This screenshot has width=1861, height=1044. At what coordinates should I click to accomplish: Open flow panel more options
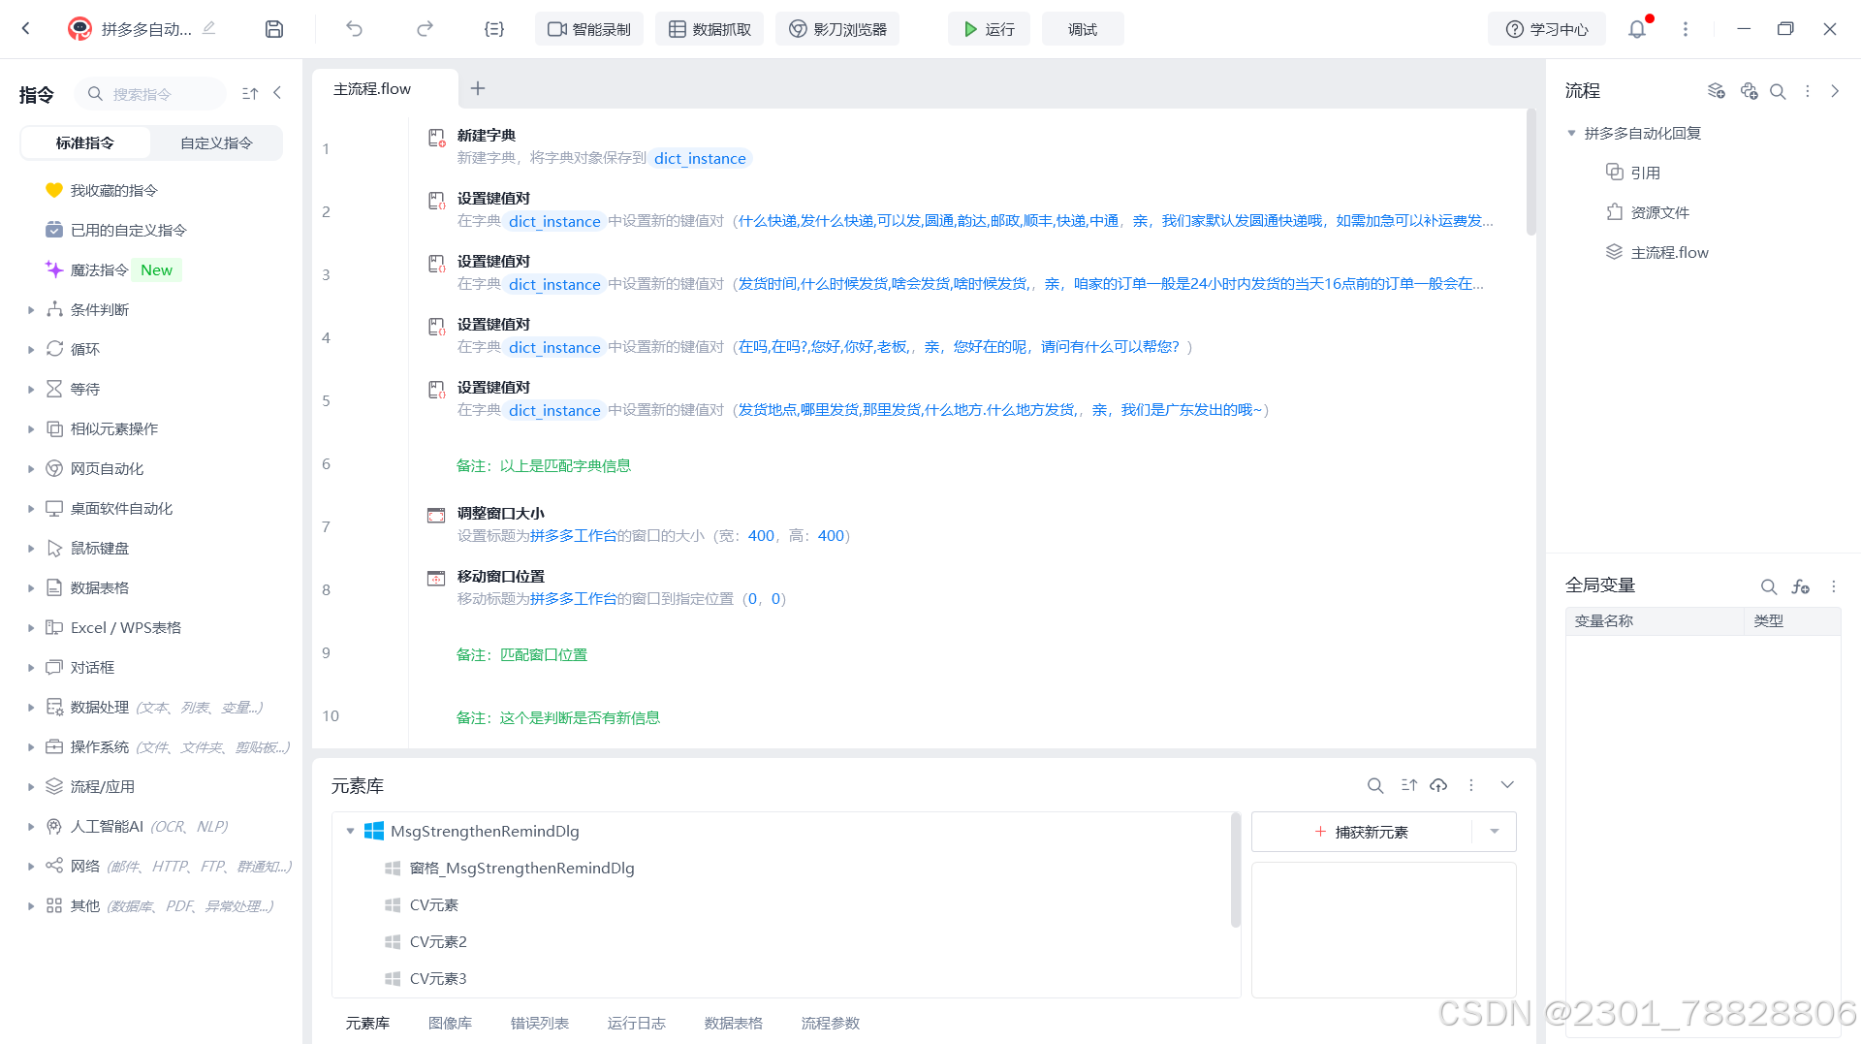(x=1808, y=91)
